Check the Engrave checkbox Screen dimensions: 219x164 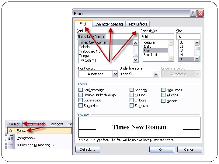131,105
